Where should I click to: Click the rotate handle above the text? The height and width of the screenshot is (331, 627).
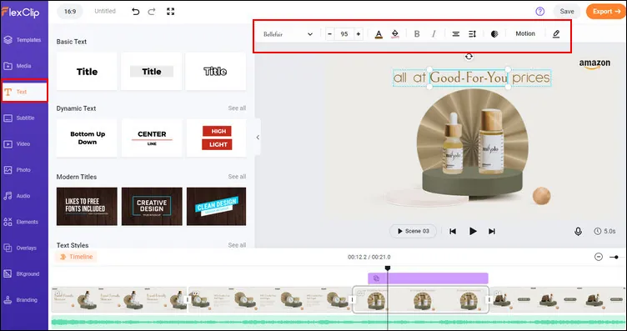tap(469, 57)
